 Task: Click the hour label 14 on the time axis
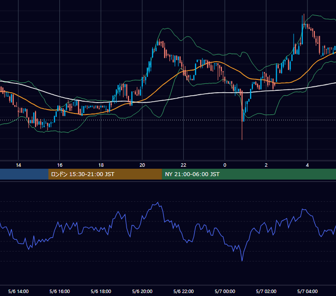[18, 165]
